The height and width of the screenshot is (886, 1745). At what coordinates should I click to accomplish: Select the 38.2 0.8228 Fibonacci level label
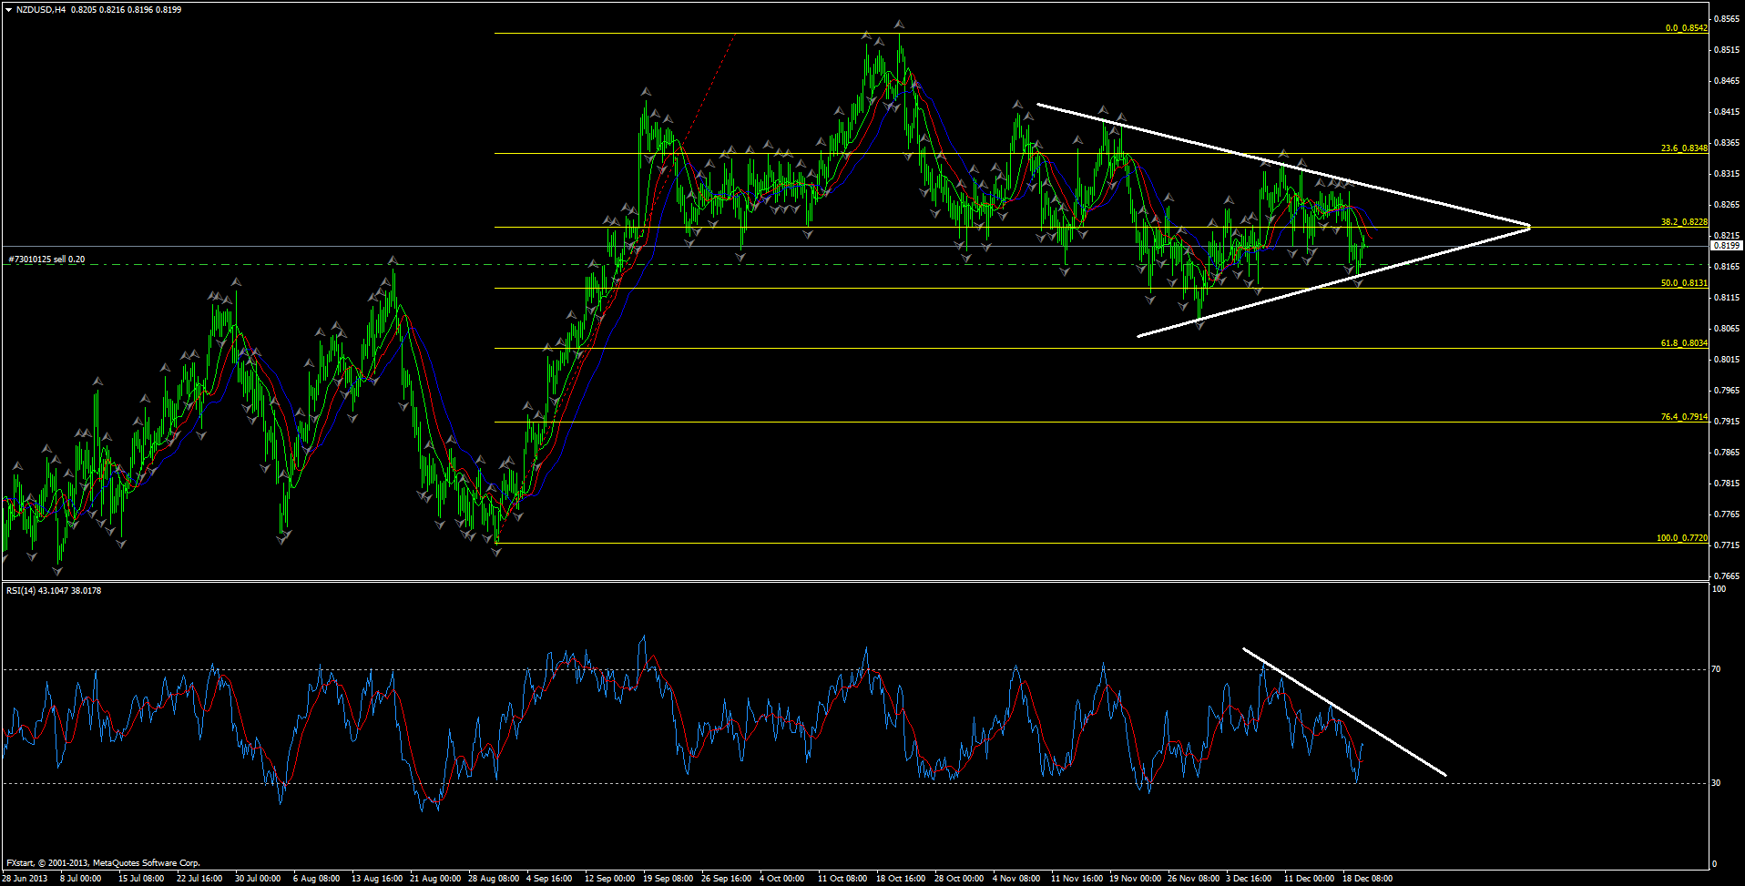click(1684, 222)
